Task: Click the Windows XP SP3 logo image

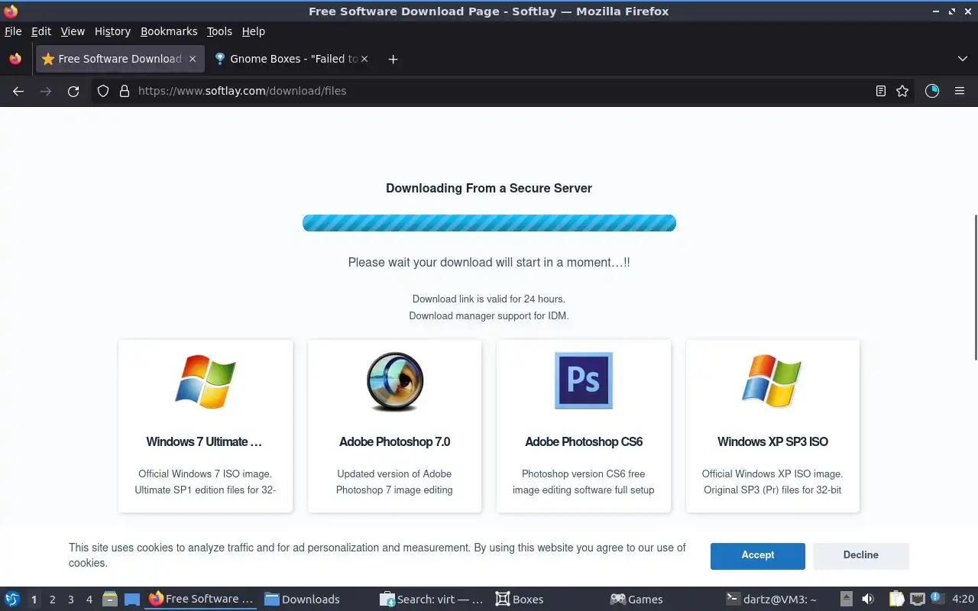Action: point(772,381)
